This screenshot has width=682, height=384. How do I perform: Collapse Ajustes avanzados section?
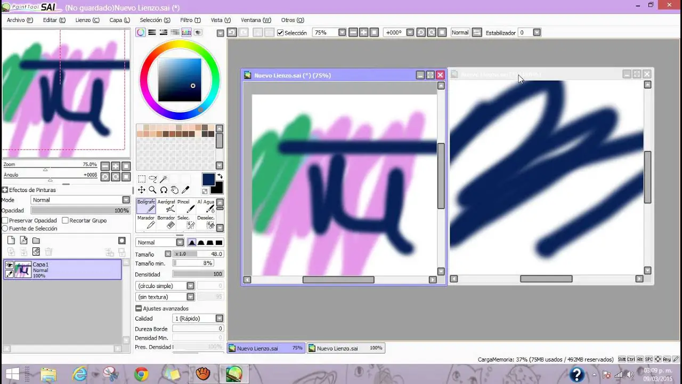coord(139,308)
